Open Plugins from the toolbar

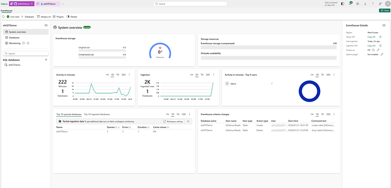(x=59, y=16)
